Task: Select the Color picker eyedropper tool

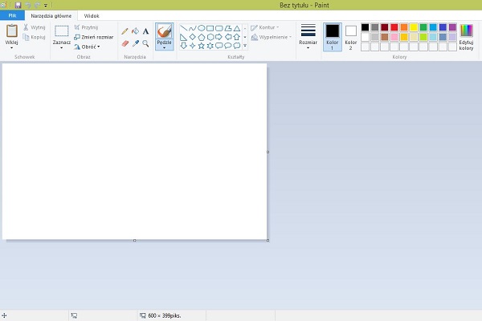Action: pos(135,43)
